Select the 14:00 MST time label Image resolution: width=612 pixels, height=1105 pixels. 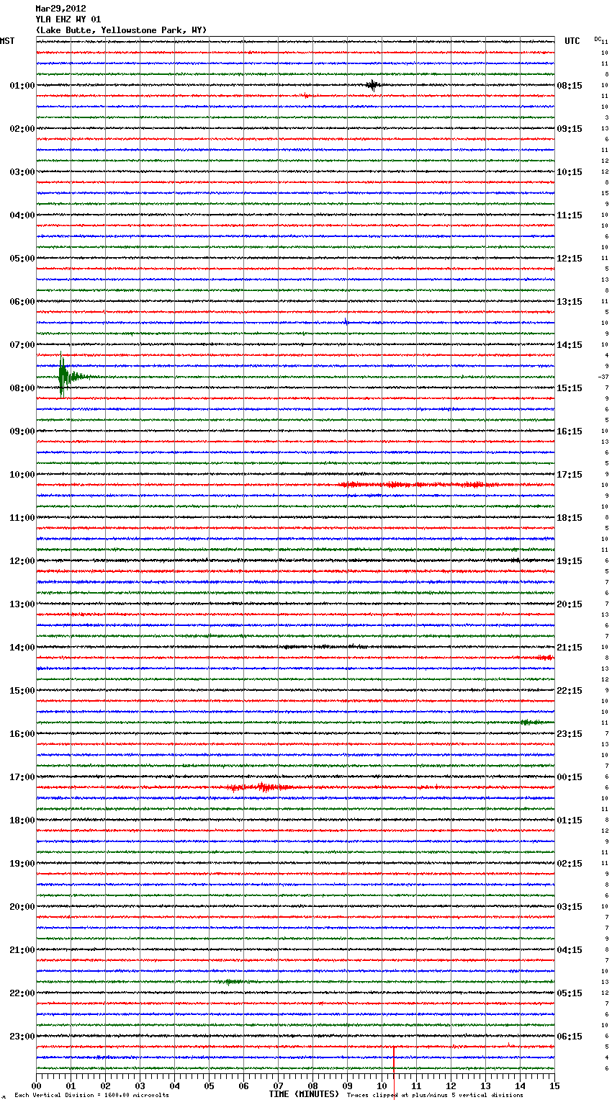tap(22, 648)
